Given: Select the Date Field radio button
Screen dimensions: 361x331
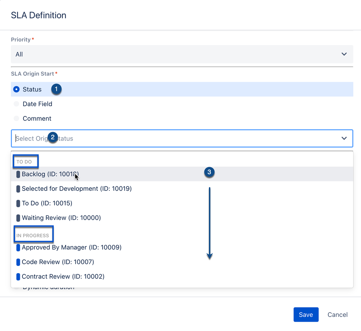Looking at the screenshot, I should 16,104.
